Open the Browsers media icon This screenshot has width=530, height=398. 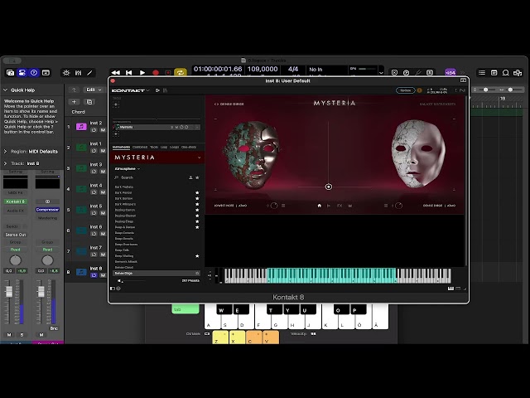[518, 73]
